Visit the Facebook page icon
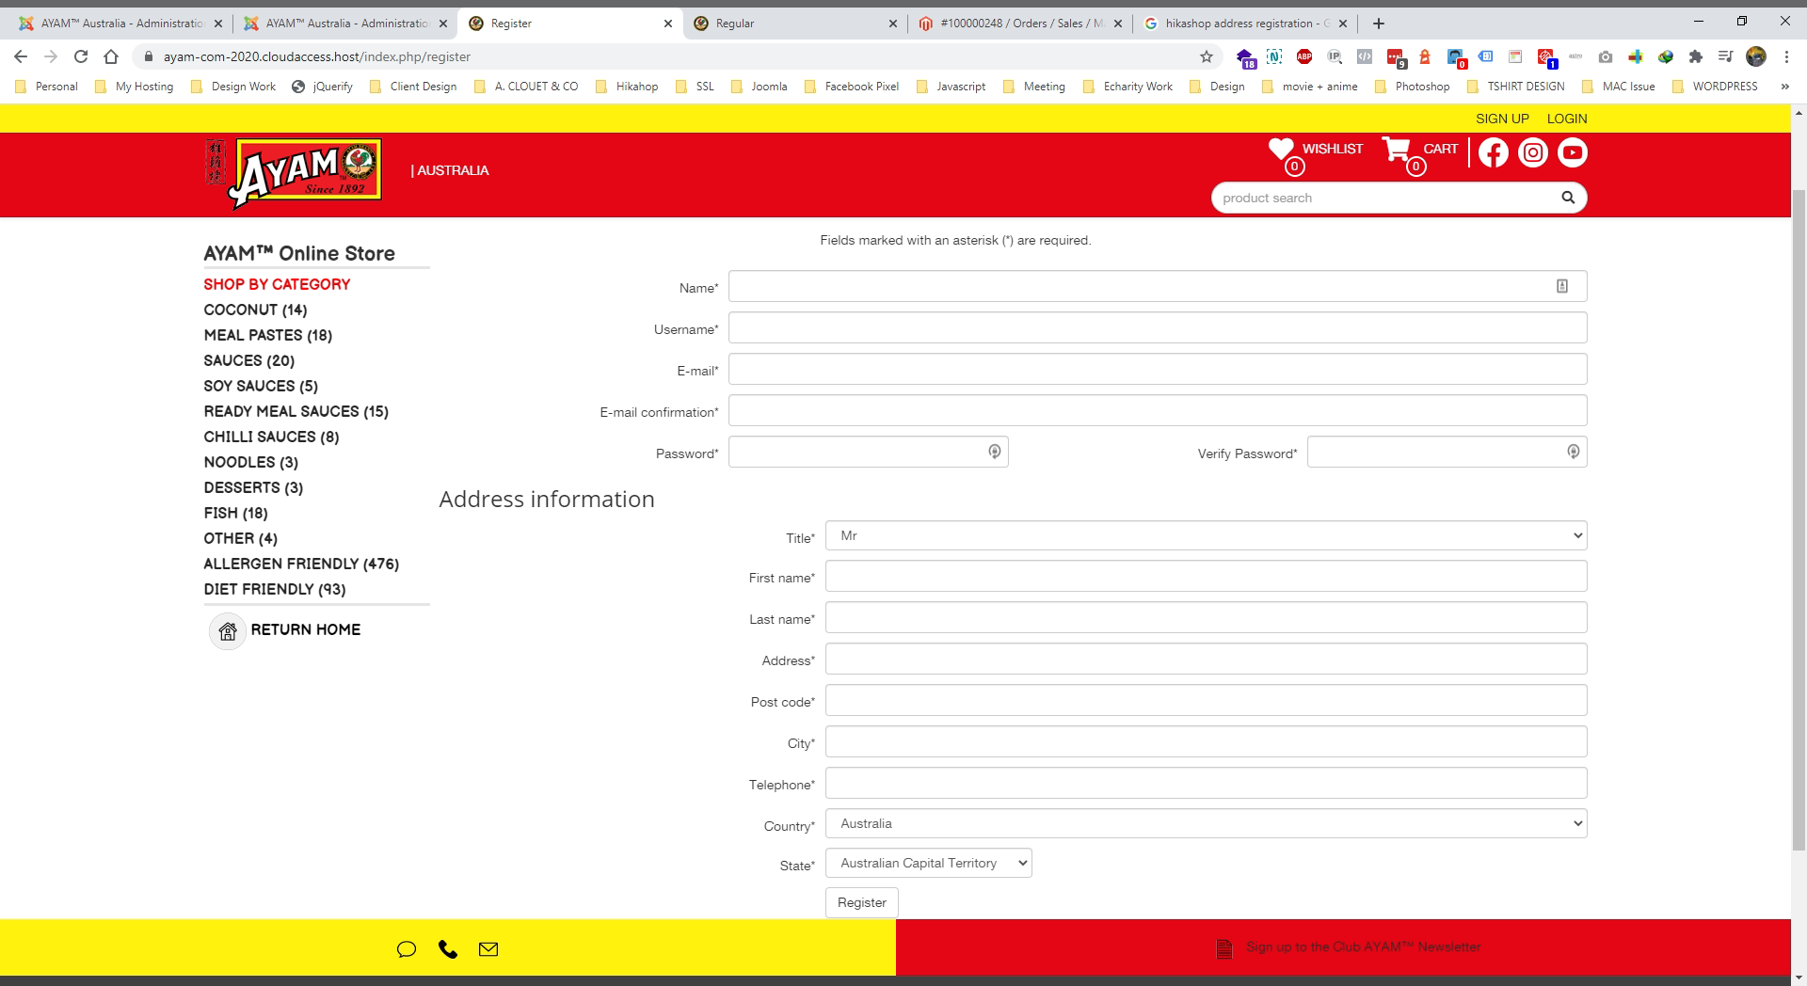Screen dimensions: 1807x986 1494,152
